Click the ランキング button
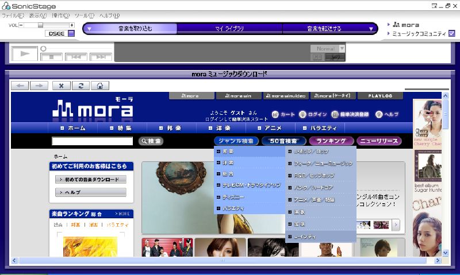460x275 pixels. (x=331, y=141)
